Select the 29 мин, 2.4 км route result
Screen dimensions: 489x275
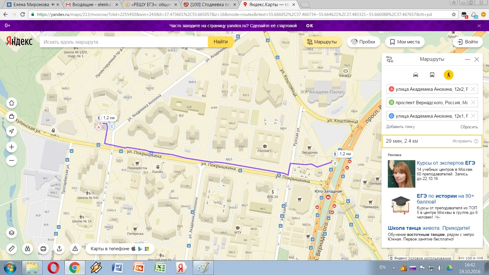point(432,141)
